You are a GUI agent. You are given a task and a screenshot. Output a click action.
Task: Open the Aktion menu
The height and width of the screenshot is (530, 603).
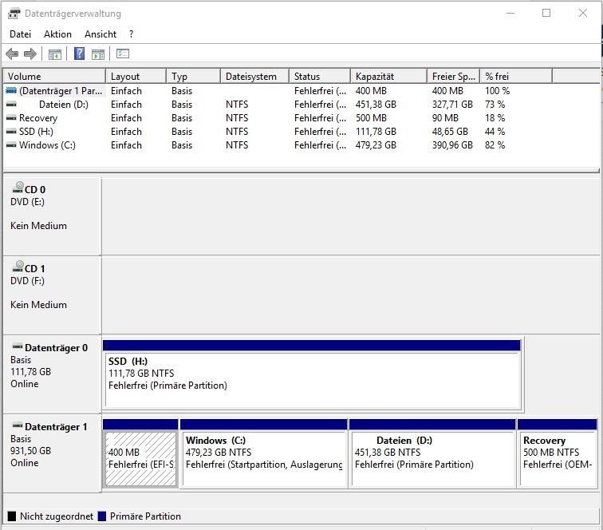coord(57,34)
